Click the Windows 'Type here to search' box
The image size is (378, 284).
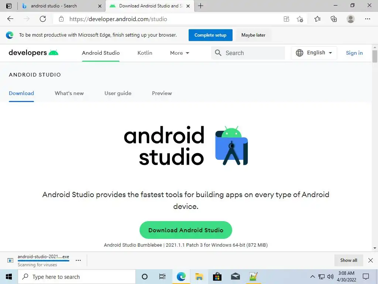[x=77, y=277]
